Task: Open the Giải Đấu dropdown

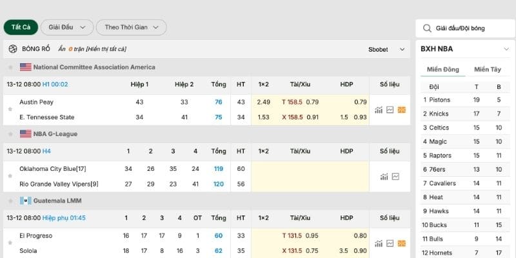Action: pyautogui.click(x=66, y=27)
